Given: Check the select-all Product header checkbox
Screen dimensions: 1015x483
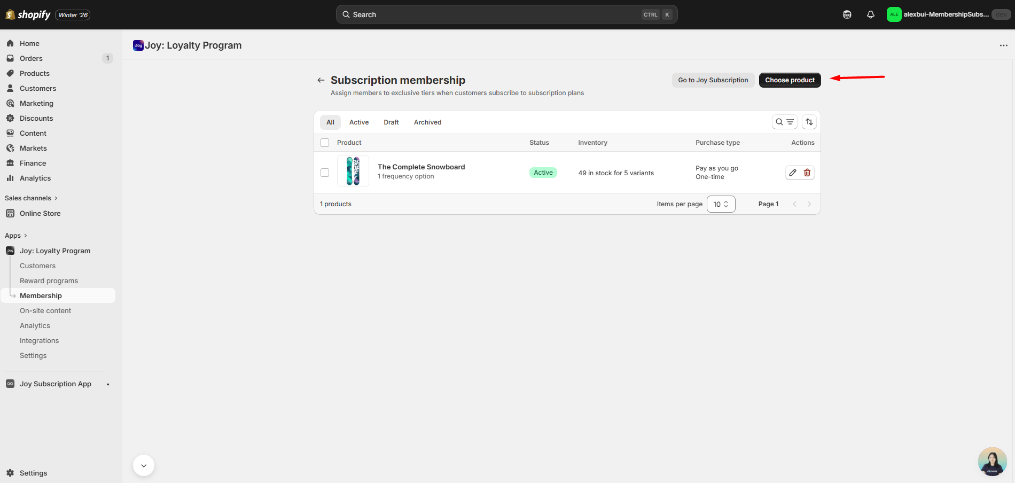Looking at the screenshot, I should 325,143.
